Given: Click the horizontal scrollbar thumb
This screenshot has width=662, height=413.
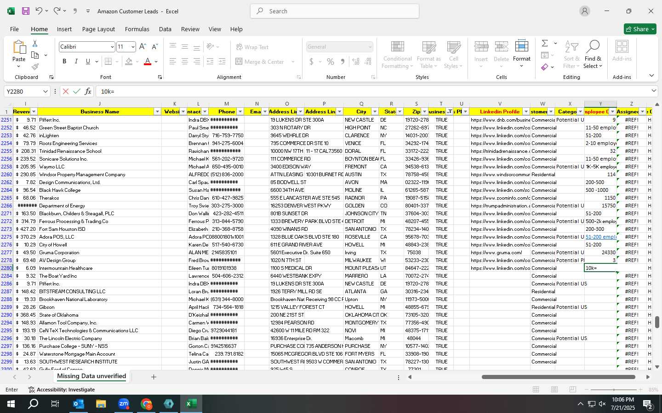Looking at the screenshot, I should [x=558, y=377].
